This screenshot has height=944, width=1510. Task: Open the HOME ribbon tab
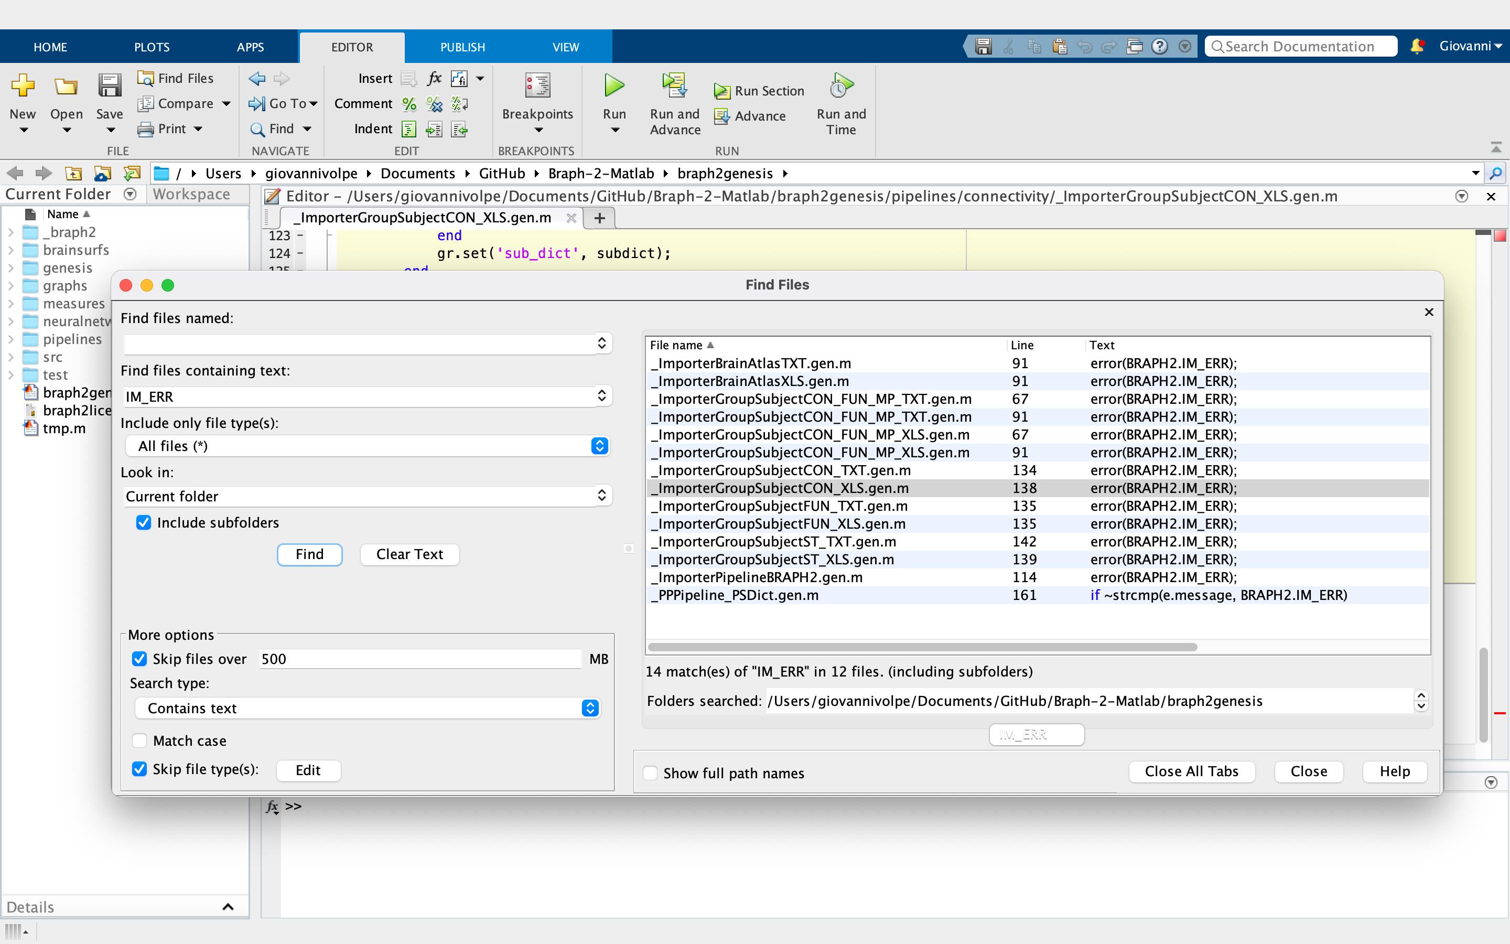tap(50, 46)
